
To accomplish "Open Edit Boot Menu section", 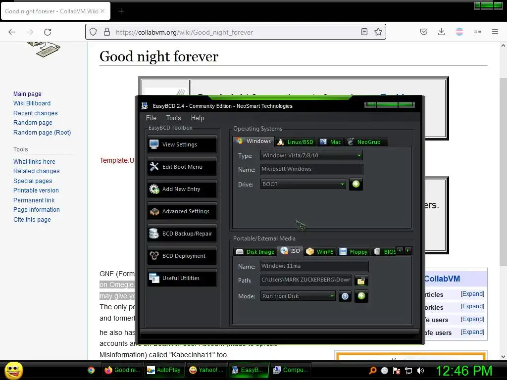I will pyautogui.click(x=182, y=167).
